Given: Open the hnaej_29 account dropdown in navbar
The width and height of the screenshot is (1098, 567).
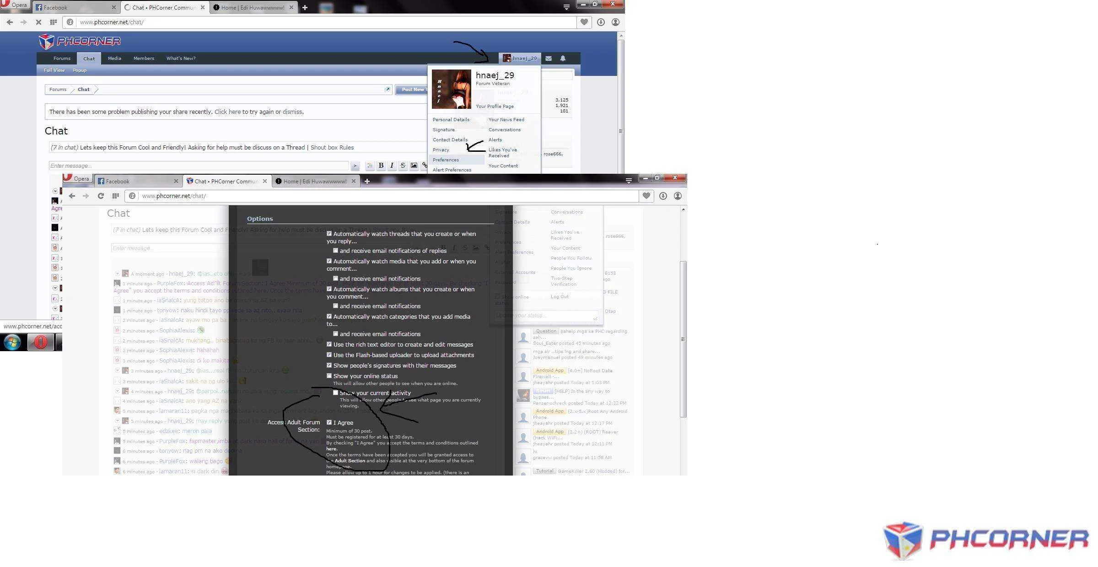Looking at the screenshot, I should point(520,58).
